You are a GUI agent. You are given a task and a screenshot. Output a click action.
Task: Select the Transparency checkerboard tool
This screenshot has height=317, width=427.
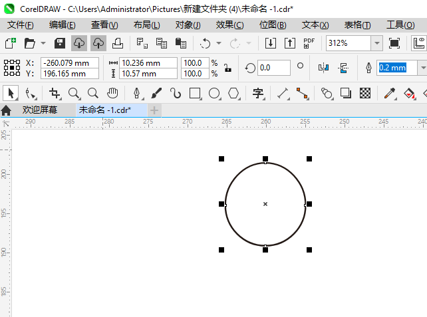(x=365, y=93)
